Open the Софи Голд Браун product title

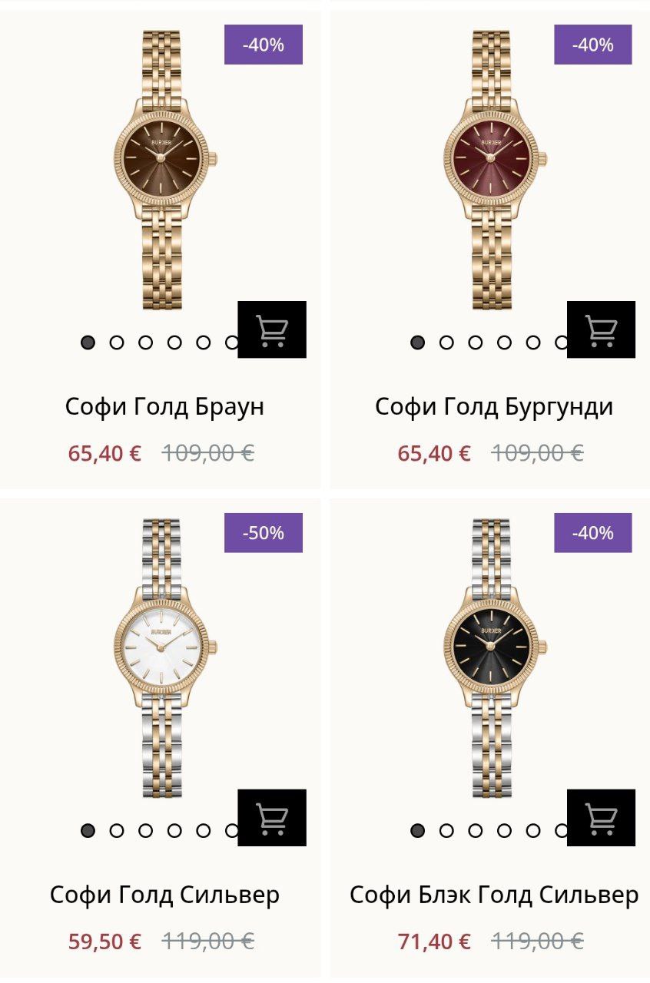164,406
